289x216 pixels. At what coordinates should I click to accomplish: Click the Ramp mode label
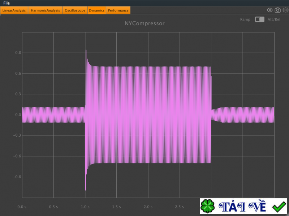pyautogui.click(x=245, y=19)
